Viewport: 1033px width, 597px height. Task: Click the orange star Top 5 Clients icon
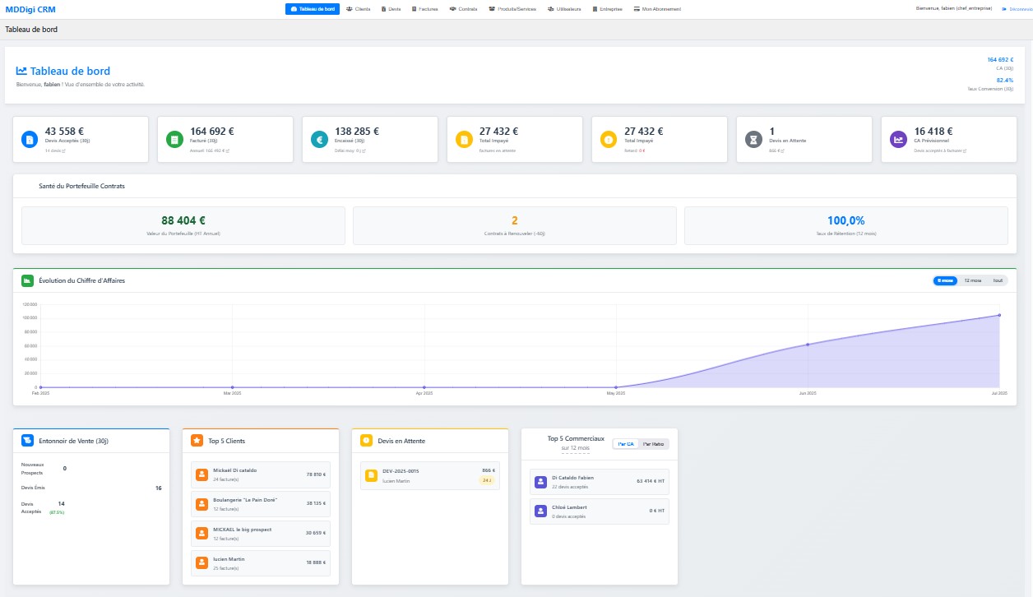(197, 441)
